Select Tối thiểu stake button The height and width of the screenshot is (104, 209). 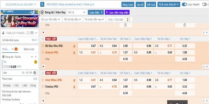click(x=7, y=86)
